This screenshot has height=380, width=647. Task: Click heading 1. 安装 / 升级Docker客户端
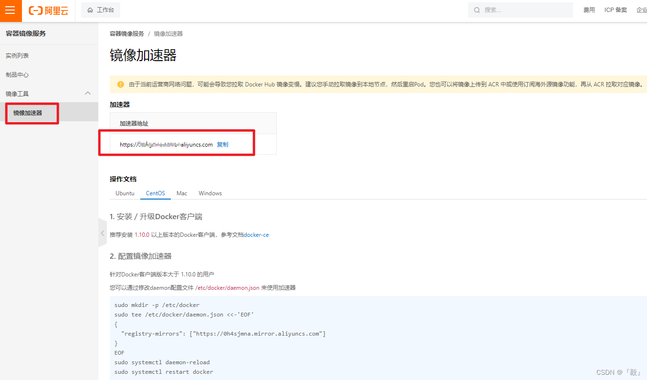click(x=156, y=217)
